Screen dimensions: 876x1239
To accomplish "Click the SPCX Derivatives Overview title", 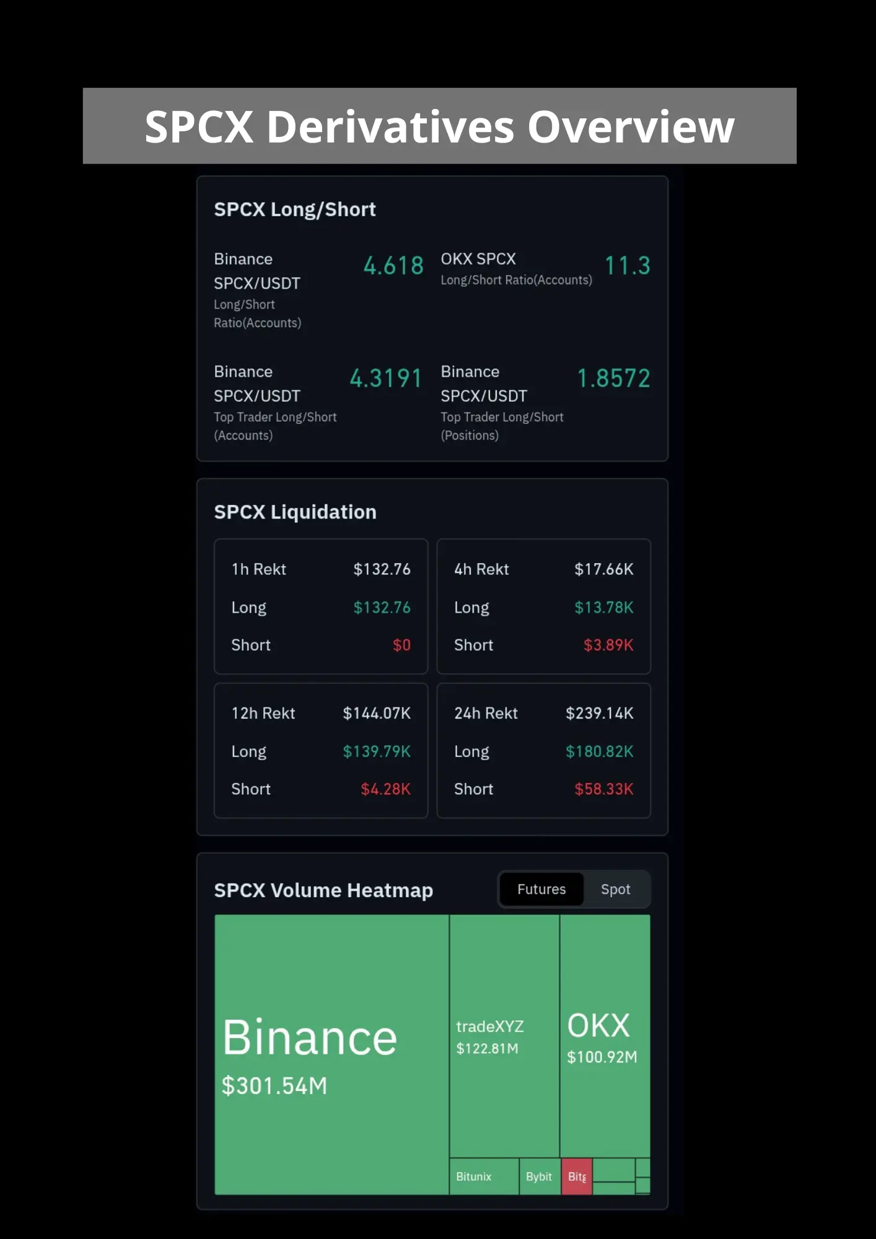I will [439, 127].
